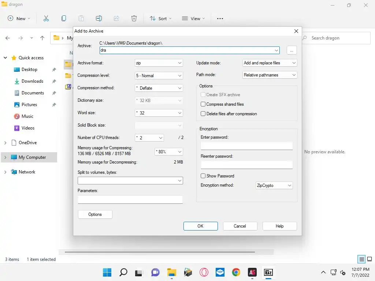Close the Add to Archive dialog
This screenshot has height=281, width=375.
point(296,31)
